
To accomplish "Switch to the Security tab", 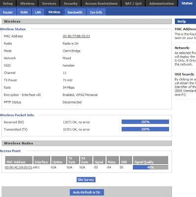I will click(70, 3).
